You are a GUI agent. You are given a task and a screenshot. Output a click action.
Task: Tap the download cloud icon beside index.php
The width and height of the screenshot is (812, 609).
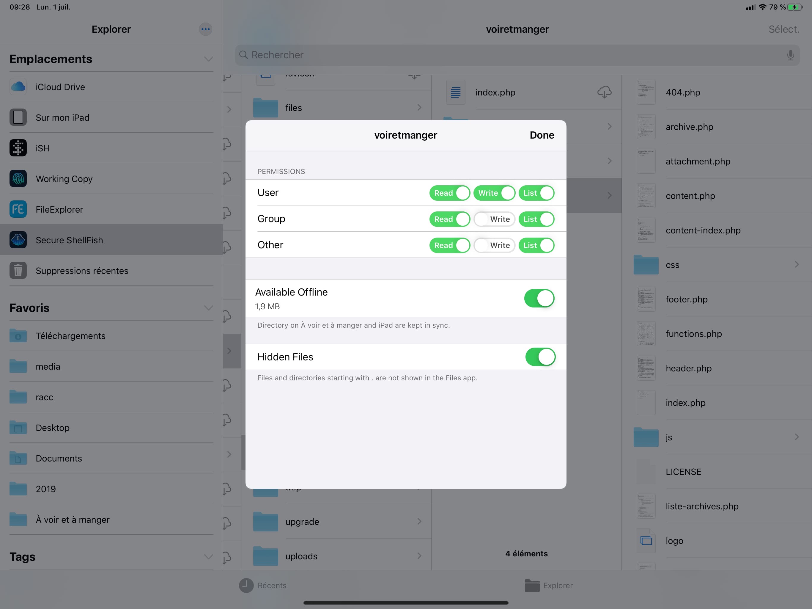point(604,92)
